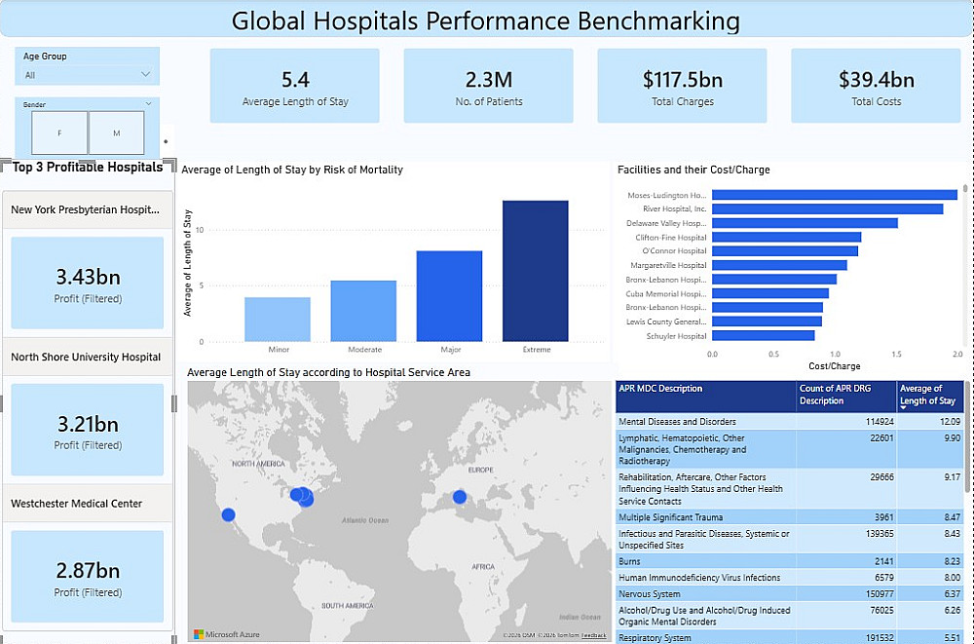This screenshot has width=974, height=644.
Task: Collapse the Gender slicer chevron
Action: click(148, 104)
